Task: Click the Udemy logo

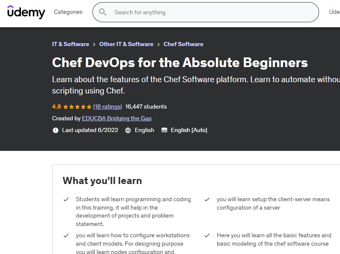Action: tap(26, 12)
